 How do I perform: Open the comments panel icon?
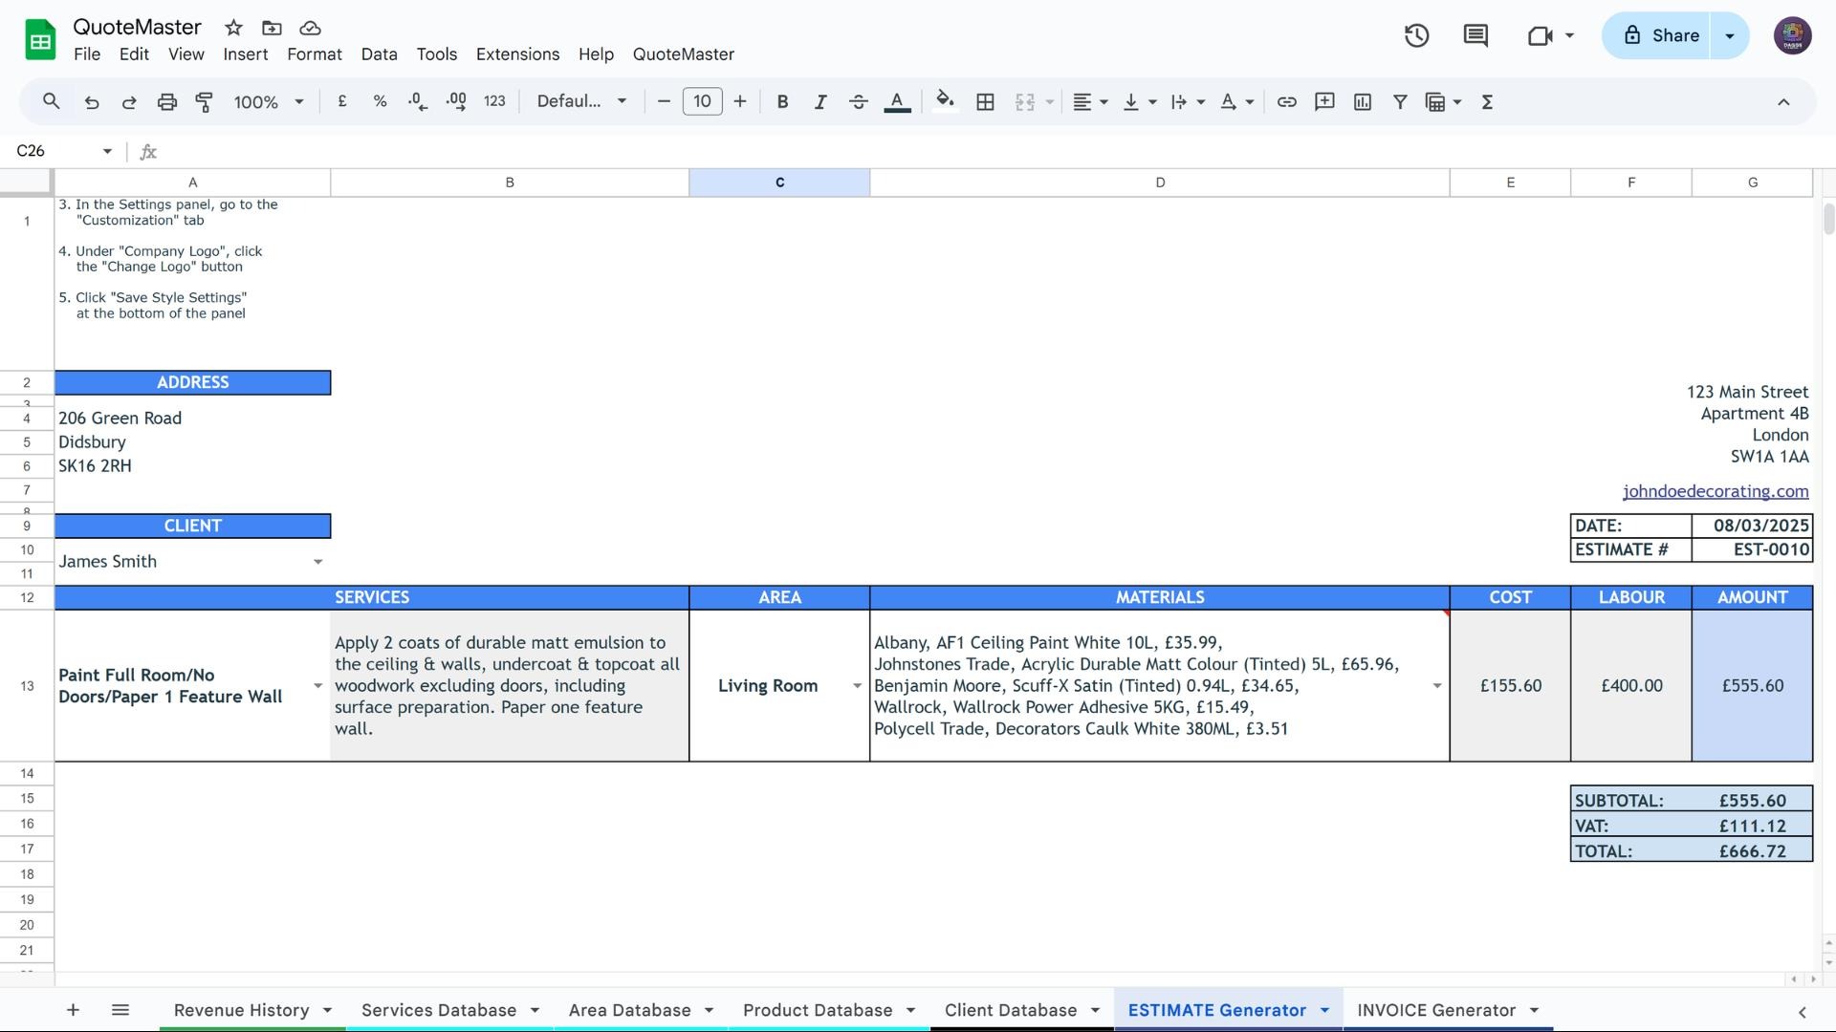1475,36
